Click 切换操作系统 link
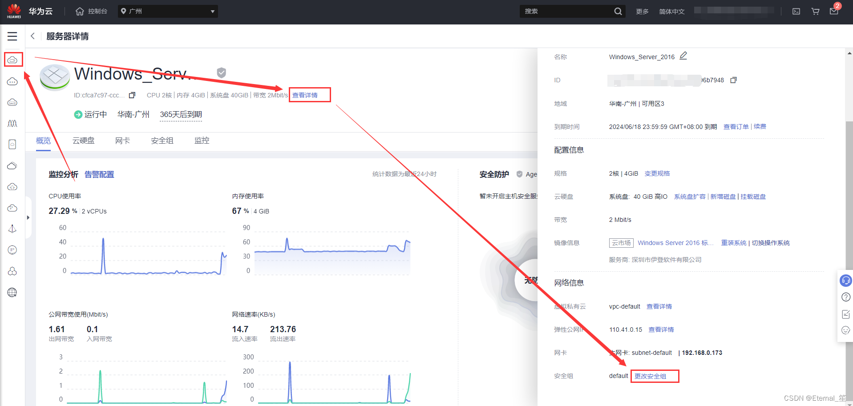853x406 pixels. pyautogui.click(x=771, y=243)
